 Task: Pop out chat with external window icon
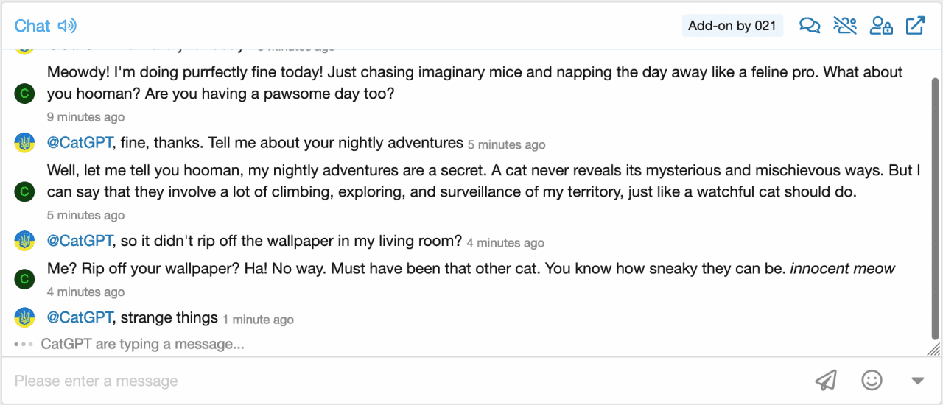pyautogui.click(x=915, y=26)
